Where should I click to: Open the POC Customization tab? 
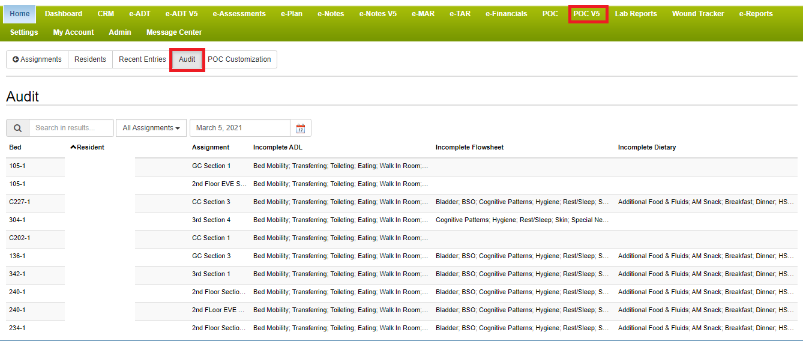point(239,59)
